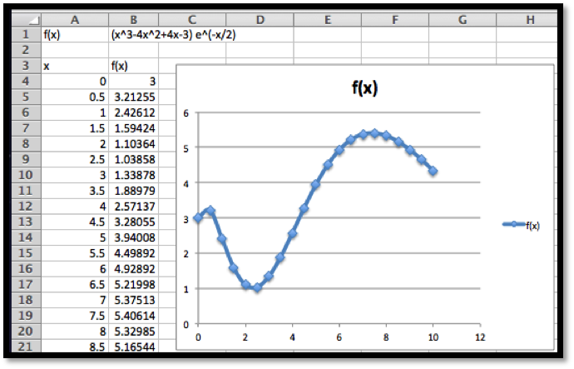574x369 pixels.
Task: Click horizontal axis label 12
Action: coord(480,337)
